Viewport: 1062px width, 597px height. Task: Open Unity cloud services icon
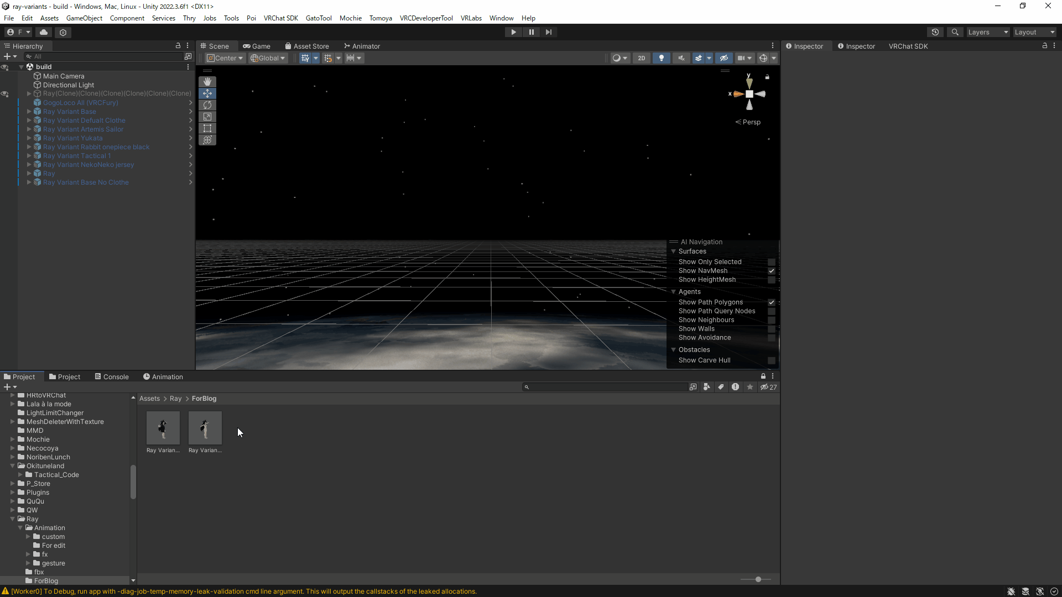click(x=44, y=32)
